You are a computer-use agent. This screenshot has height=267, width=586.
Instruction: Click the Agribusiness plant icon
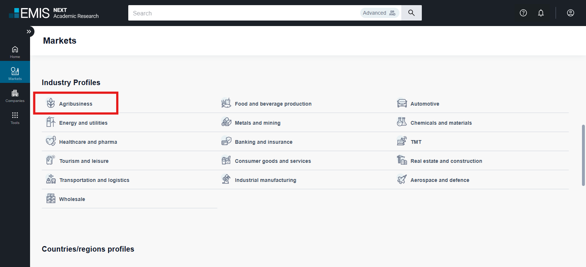tap(51, 103)
